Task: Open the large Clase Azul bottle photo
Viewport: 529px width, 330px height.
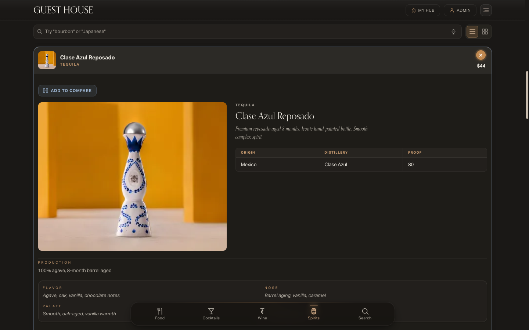Action: 132,176
